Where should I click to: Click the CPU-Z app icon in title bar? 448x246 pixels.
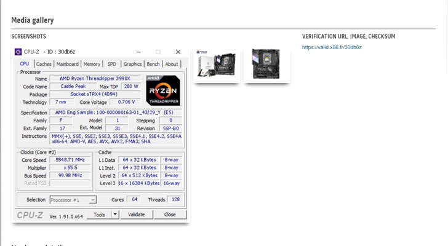18,52
